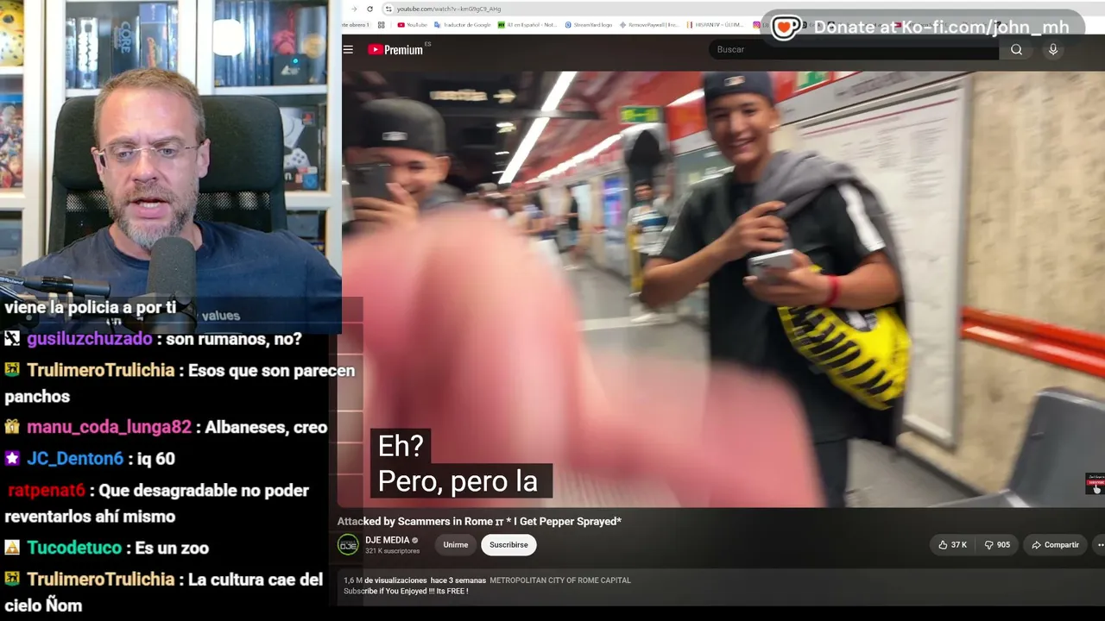Go to YouTube Premium home logo
This screenshot has width=1105, height=621.
(395, 49)
